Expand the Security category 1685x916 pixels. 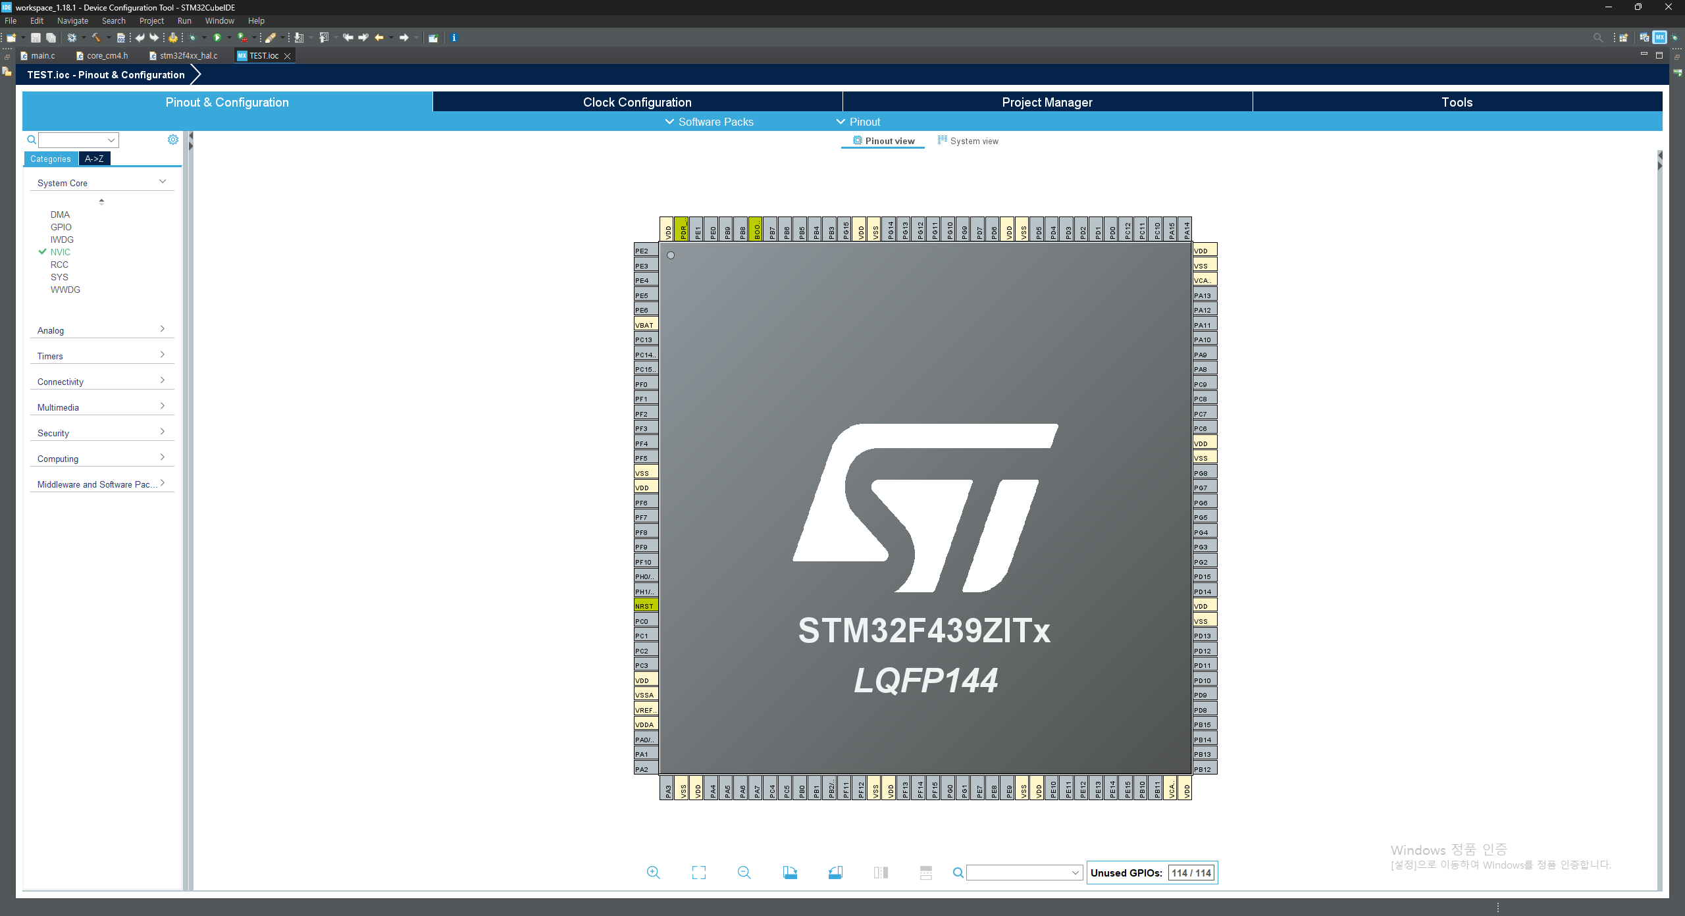163,432
